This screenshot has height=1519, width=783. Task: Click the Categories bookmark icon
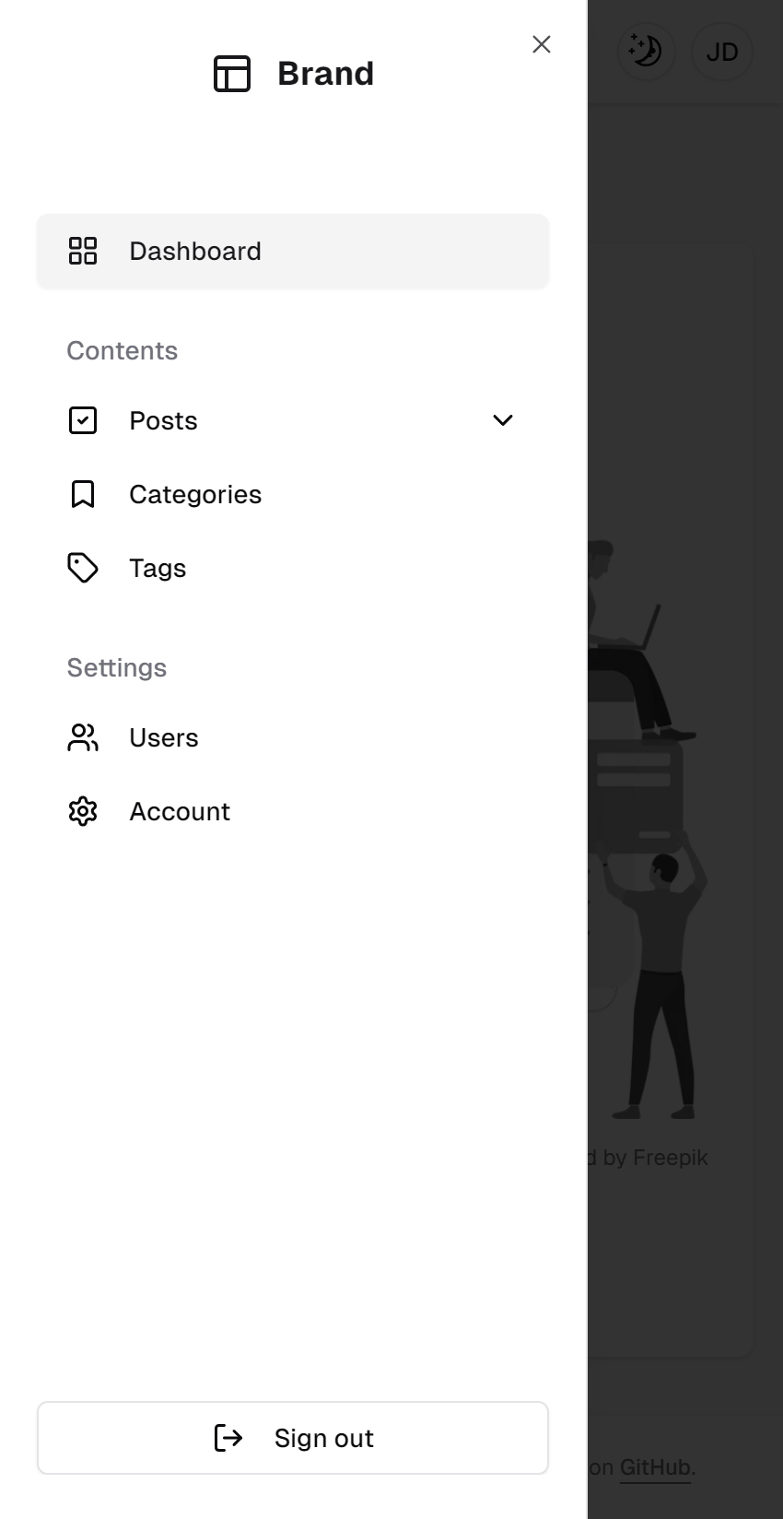point(83,494)
